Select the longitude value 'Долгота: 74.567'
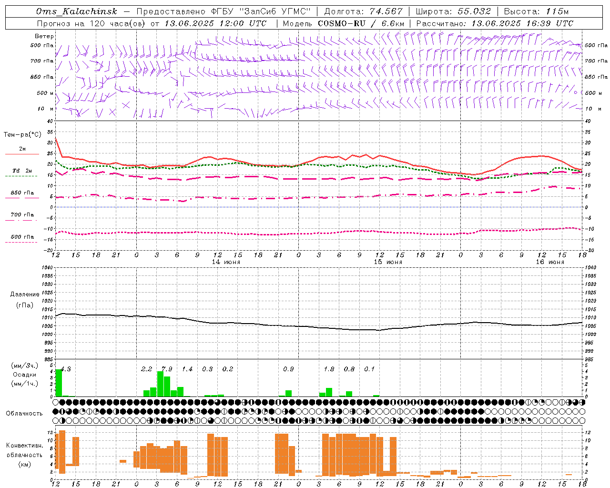This screenshot has width=610, height=488. pyautogui.click(x=363, y=12)
